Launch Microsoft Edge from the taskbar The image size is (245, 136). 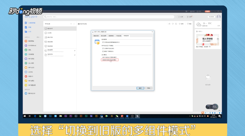35,116
